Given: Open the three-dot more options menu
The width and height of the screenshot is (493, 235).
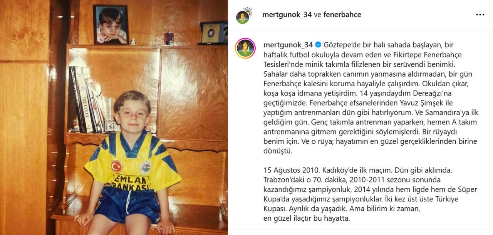Looking at the screenshot, I should point(480,15).
